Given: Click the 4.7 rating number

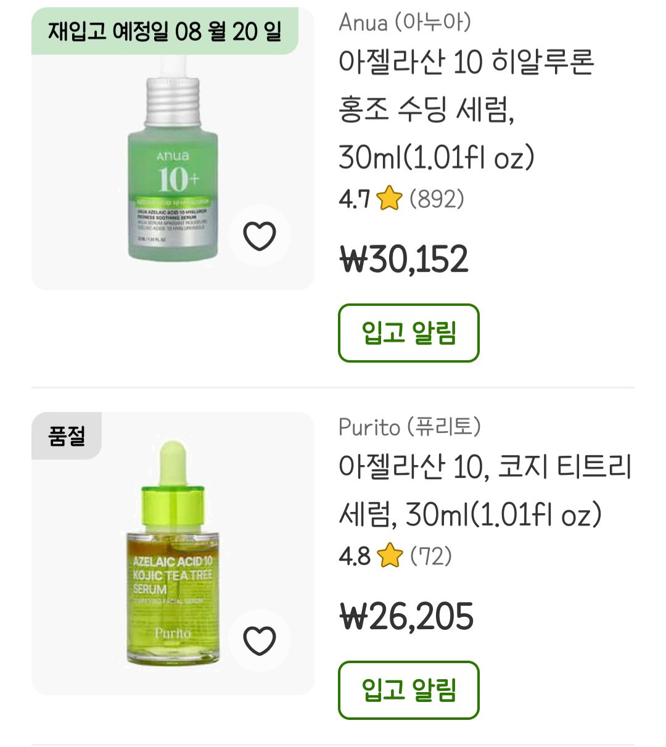Looking at the screenshot, I should click(x=354, y=199).
